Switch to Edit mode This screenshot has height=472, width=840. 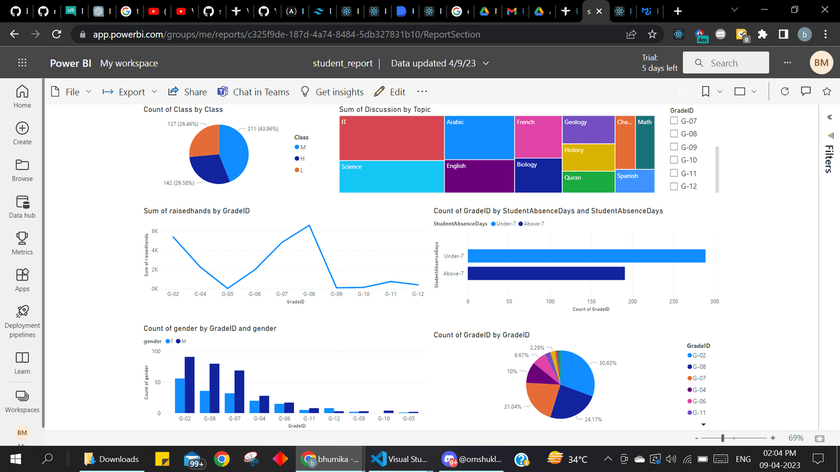click(x=390, y=91)
